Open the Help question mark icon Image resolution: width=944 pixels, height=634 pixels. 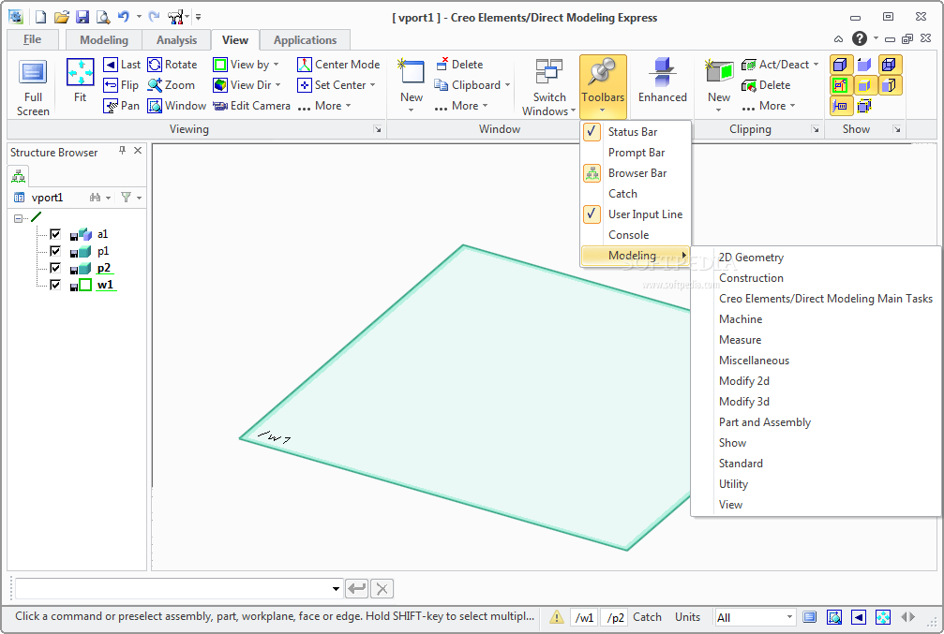click(859, 38)
